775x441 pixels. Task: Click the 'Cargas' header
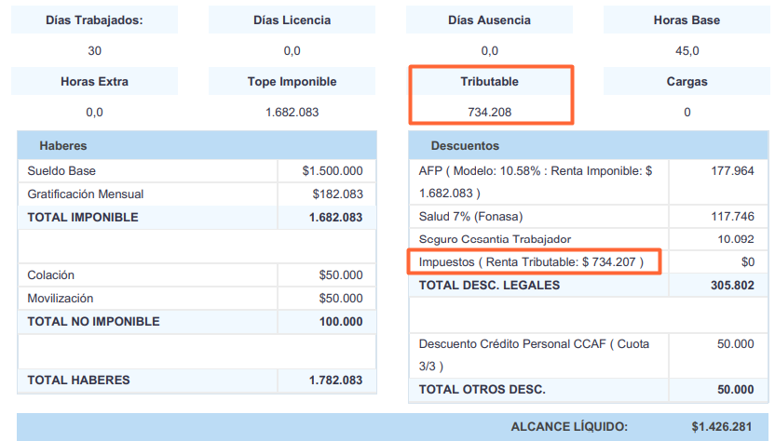(687, 82)
